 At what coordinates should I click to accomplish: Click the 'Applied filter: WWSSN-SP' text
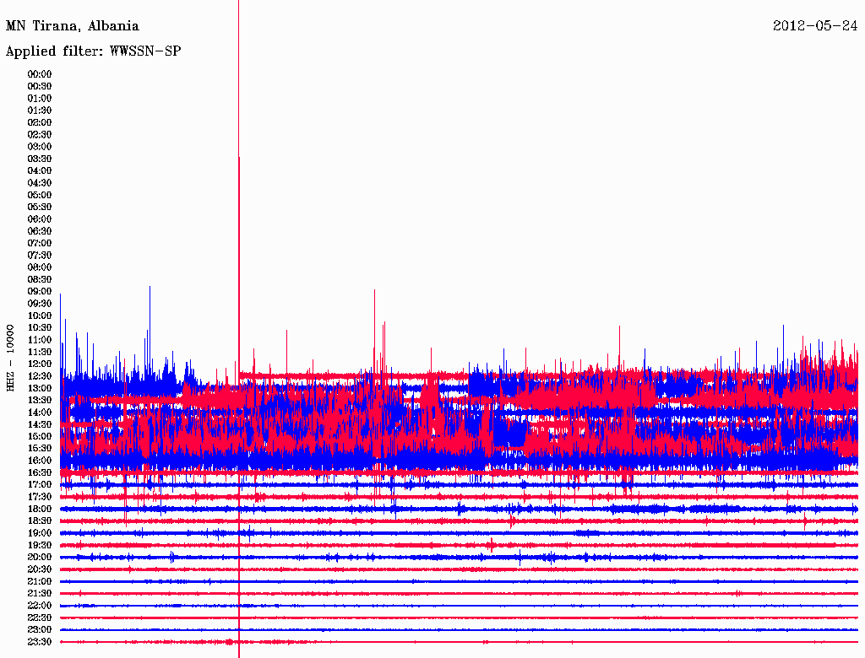[x=93, y=51]
